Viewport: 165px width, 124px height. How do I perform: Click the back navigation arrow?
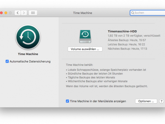click(18, 13)
